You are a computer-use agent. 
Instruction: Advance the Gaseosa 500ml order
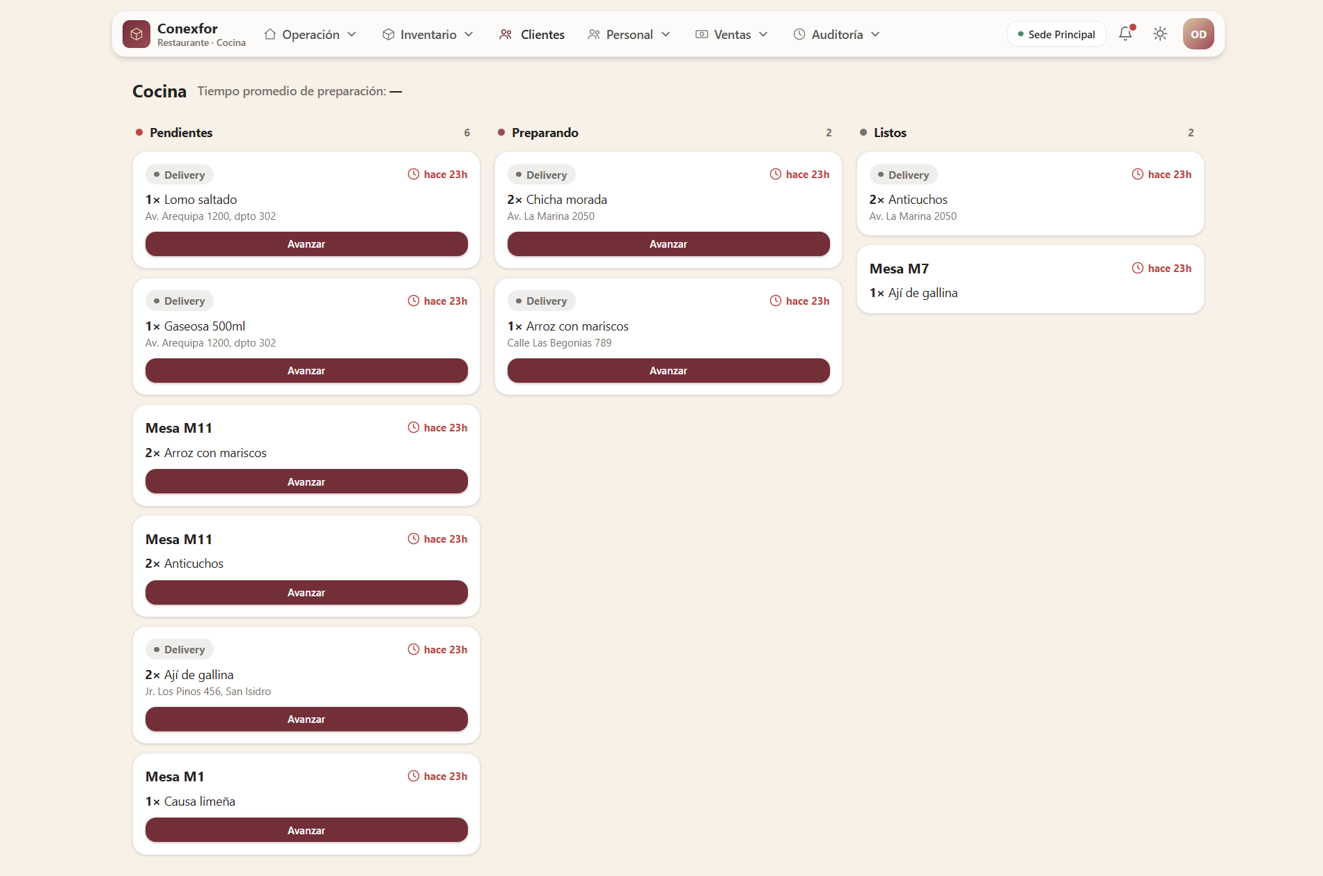[306, 371]
